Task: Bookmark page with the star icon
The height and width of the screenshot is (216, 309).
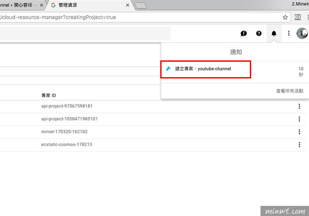Action: 285,17
